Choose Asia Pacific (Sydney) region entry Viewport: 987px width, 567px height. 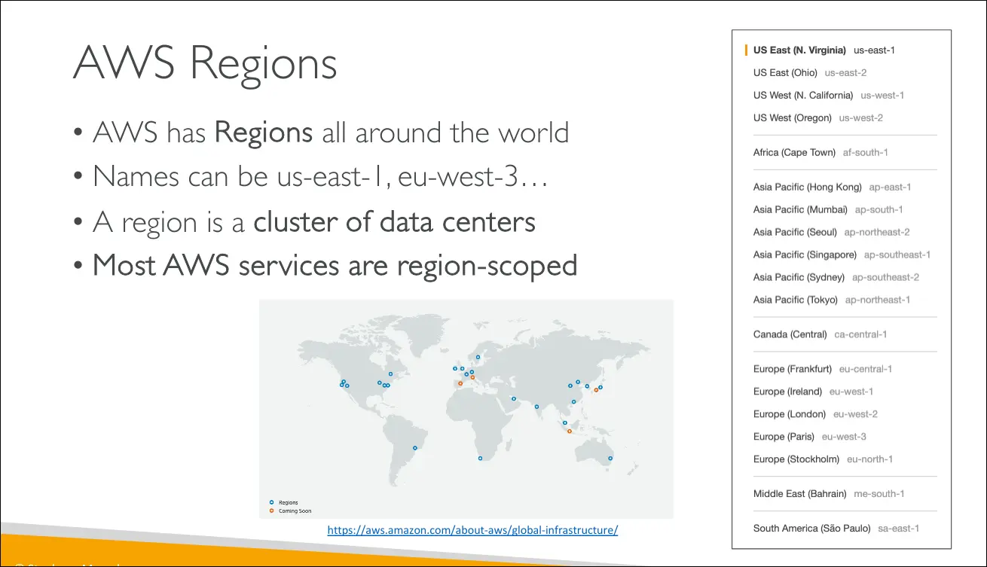836,278
